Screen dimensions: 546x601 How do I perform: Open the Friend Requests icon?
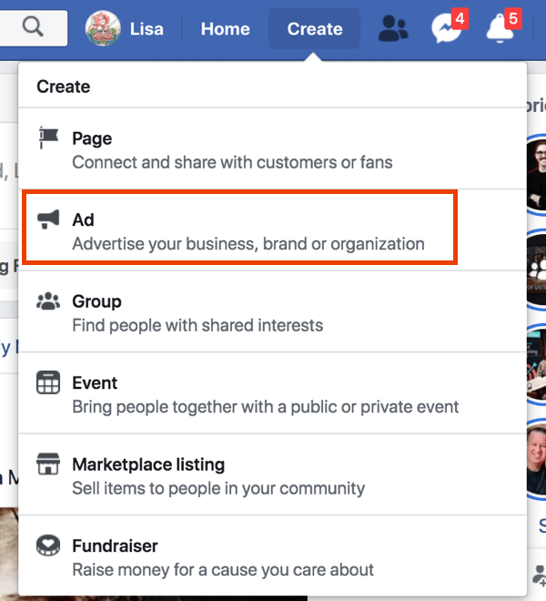coord(393,28)
